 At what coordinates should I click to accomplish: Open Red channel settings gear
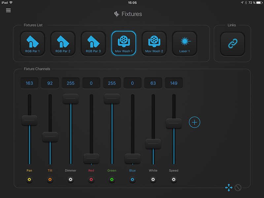tap(91, 180)
